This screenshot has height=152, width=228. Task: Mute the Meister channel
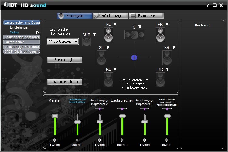[x=55, y=140]
